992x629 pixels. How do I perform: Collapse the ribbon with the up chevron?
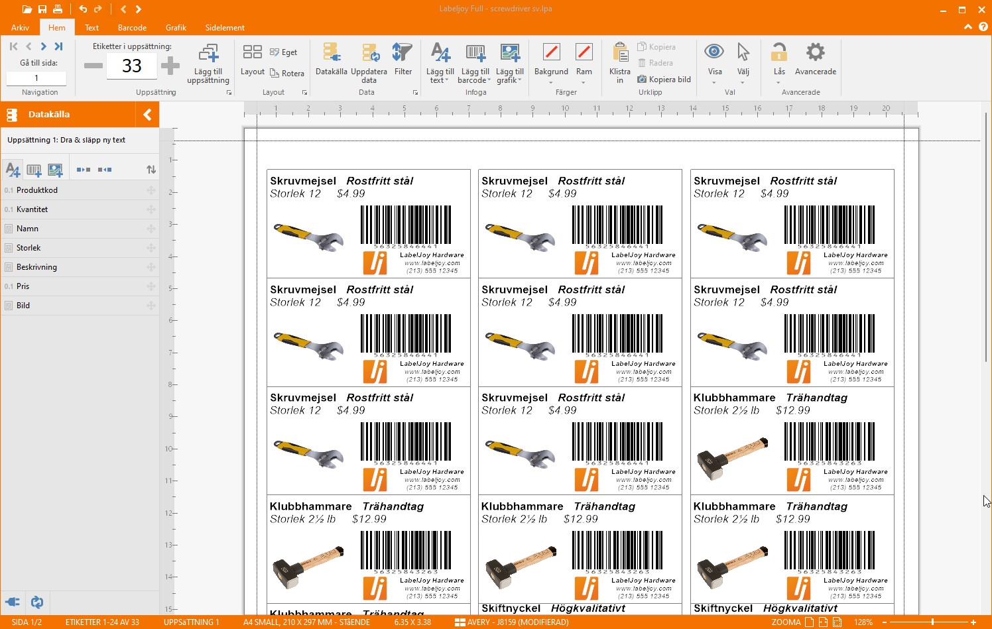[968, 27]
